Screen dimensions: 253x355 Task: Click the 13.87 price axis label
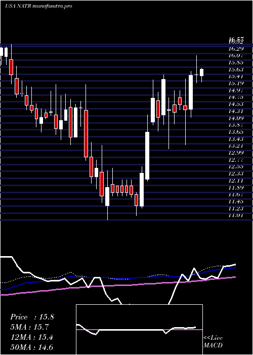pos(236,125)
